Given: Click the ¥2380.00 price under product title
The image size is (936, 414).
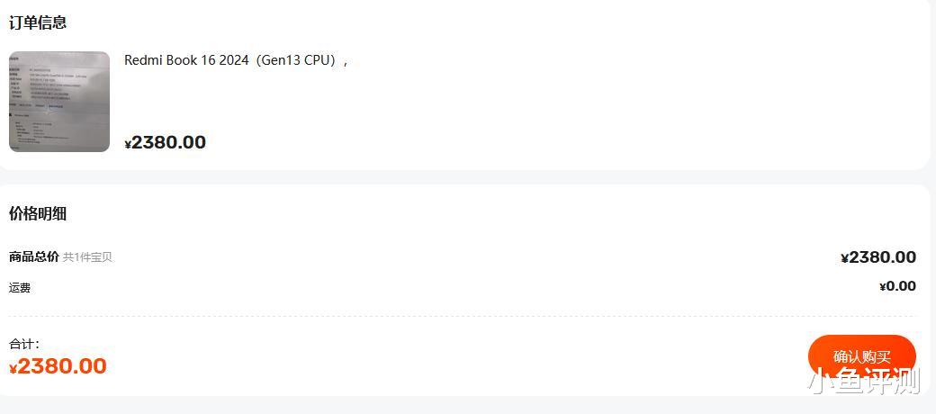Looking at the screenshot, I should point(166,142).
